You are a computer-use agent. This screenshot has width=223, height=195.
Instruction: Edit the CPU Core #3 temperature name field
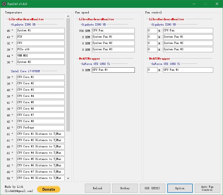pos(41,90)
